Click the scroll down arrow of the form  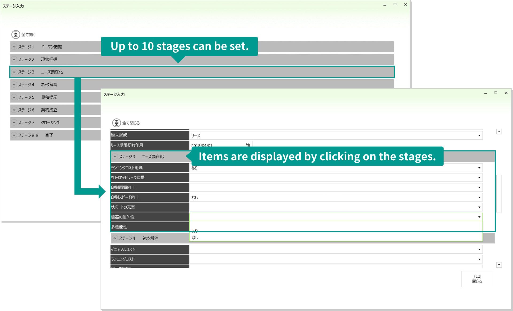[499, 265]
